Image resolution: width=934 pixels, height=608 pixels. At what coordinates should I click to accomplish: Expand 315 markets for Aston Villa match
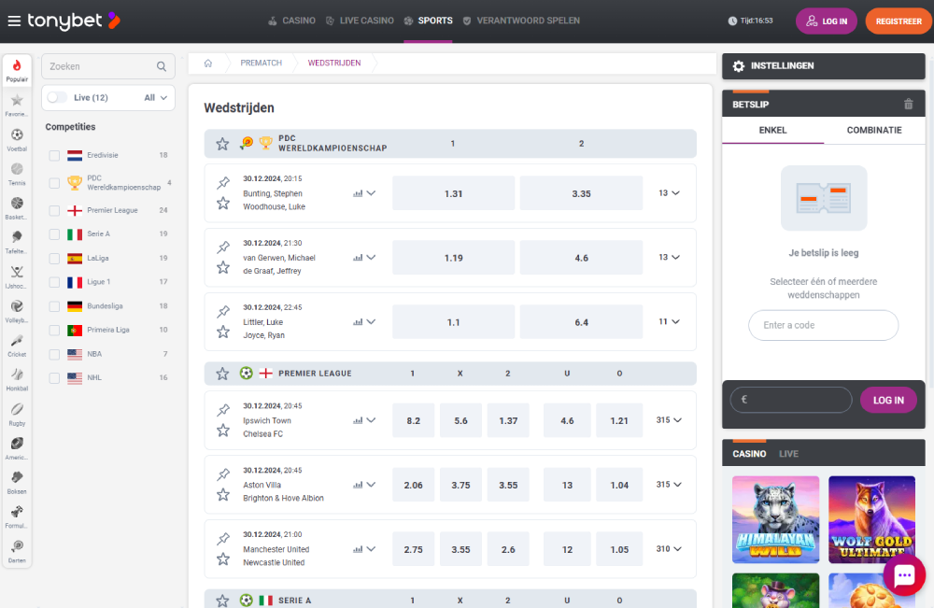pyautogui.click(x=669, y=484)
